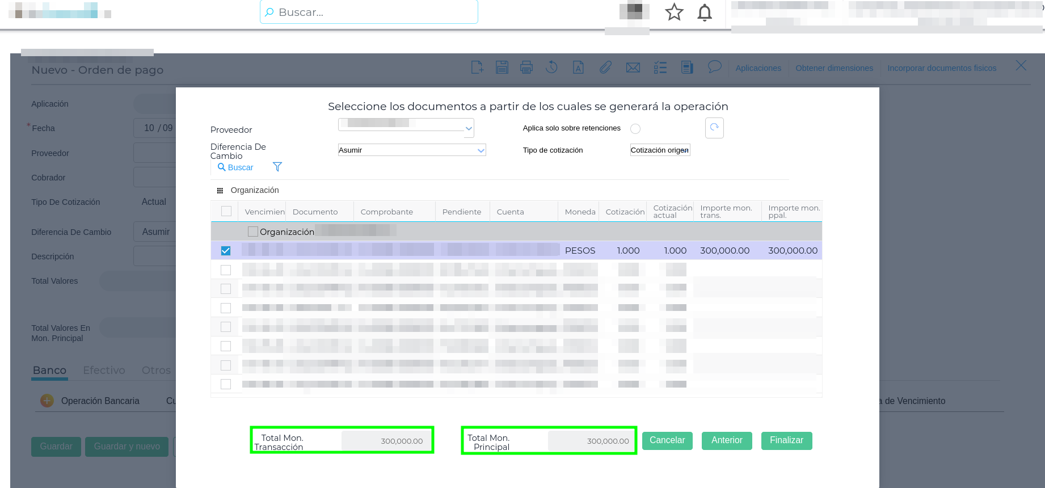The height and width of the screenshot is (488, 1045).
Task: Click the Anterior button
Action: coord(727,440)
